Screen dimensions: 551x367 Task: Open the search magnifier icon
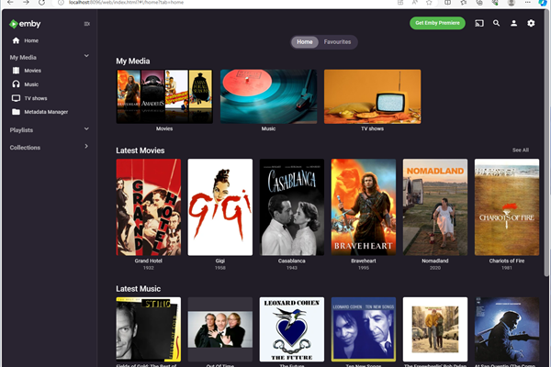[x=497, y=23]
